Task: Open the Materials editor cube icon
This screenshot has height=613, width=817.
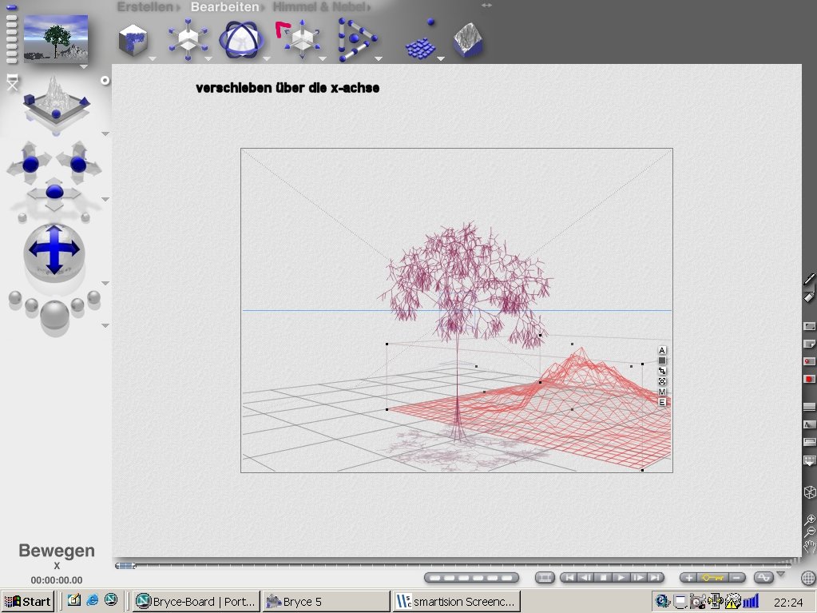Action: 133,40
